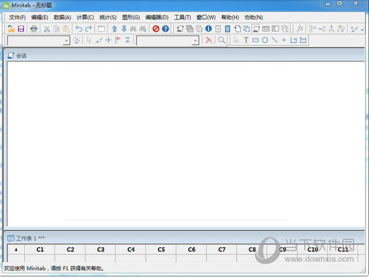Click the blue Show Info icon
The image size is (369, 277).
(209, 29)
